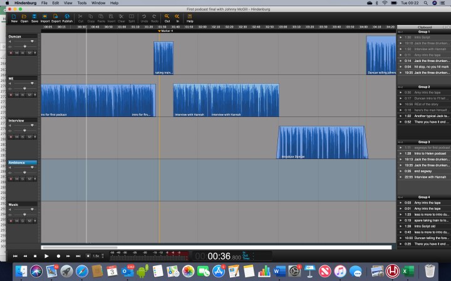Toggle mute on the ME track
451x281 pixels.
(x=17, y=95)
